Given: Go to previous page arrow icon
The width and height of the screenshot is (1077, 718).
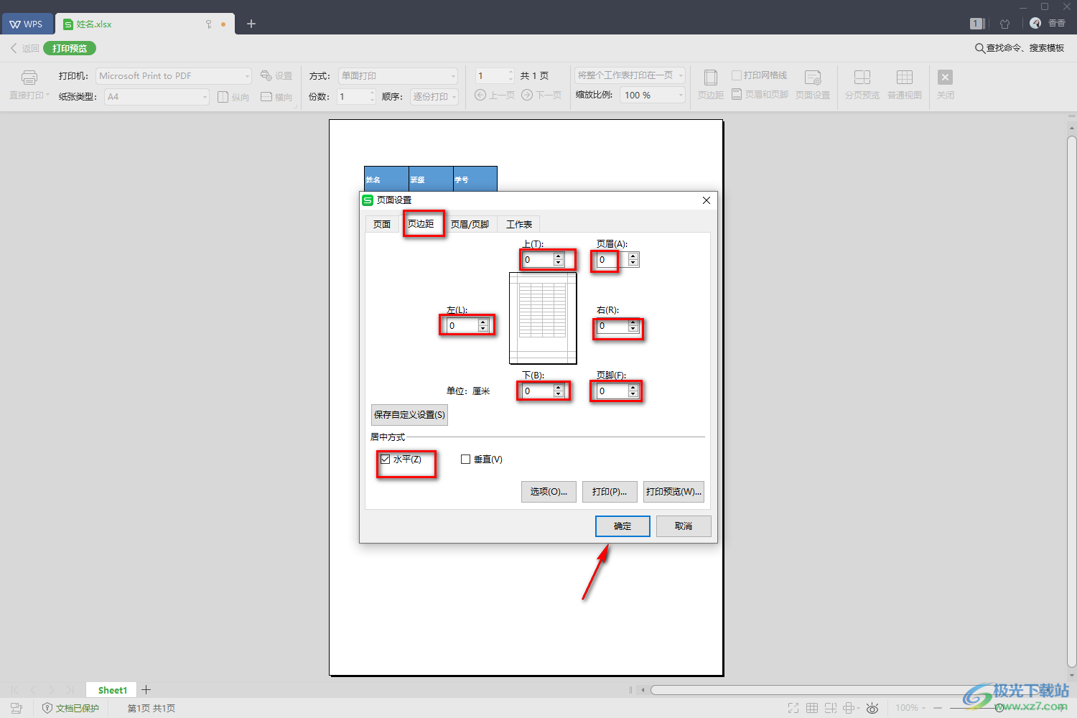Looking at the screenshot, I should (480, 95).
